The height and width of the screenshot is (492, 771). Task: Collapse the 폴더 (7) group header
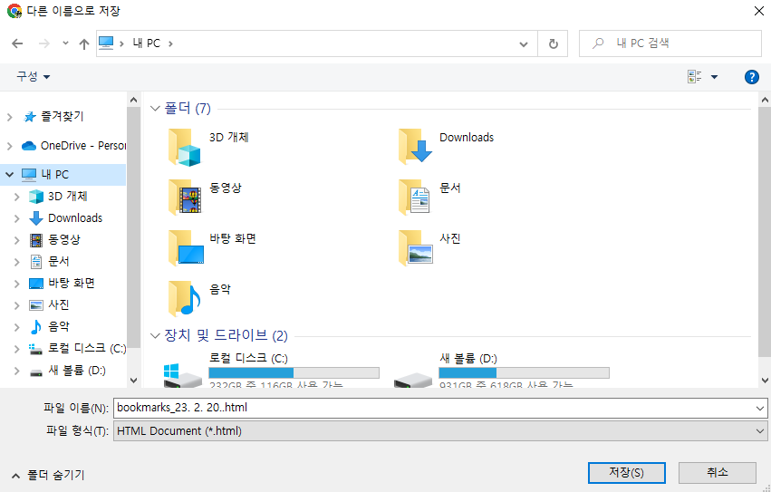point(155,109)
